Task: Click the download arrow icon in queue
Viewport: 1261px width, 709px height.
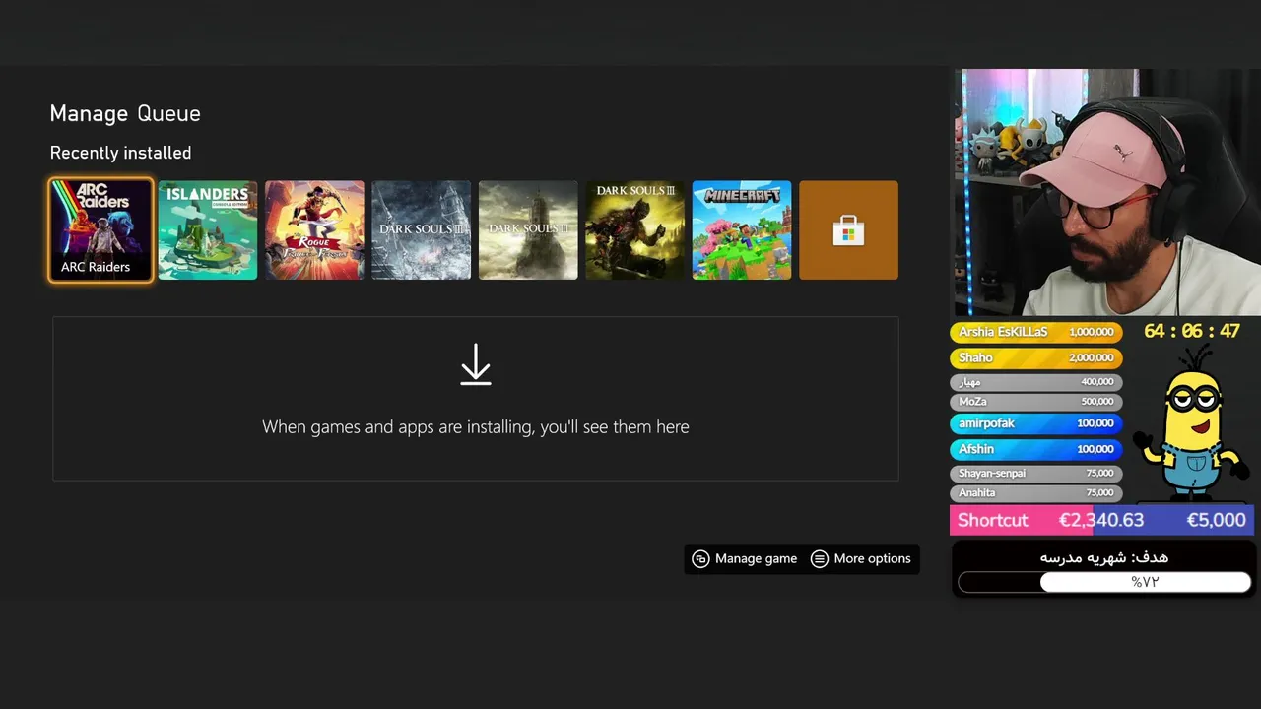Action: pos(476,364)
